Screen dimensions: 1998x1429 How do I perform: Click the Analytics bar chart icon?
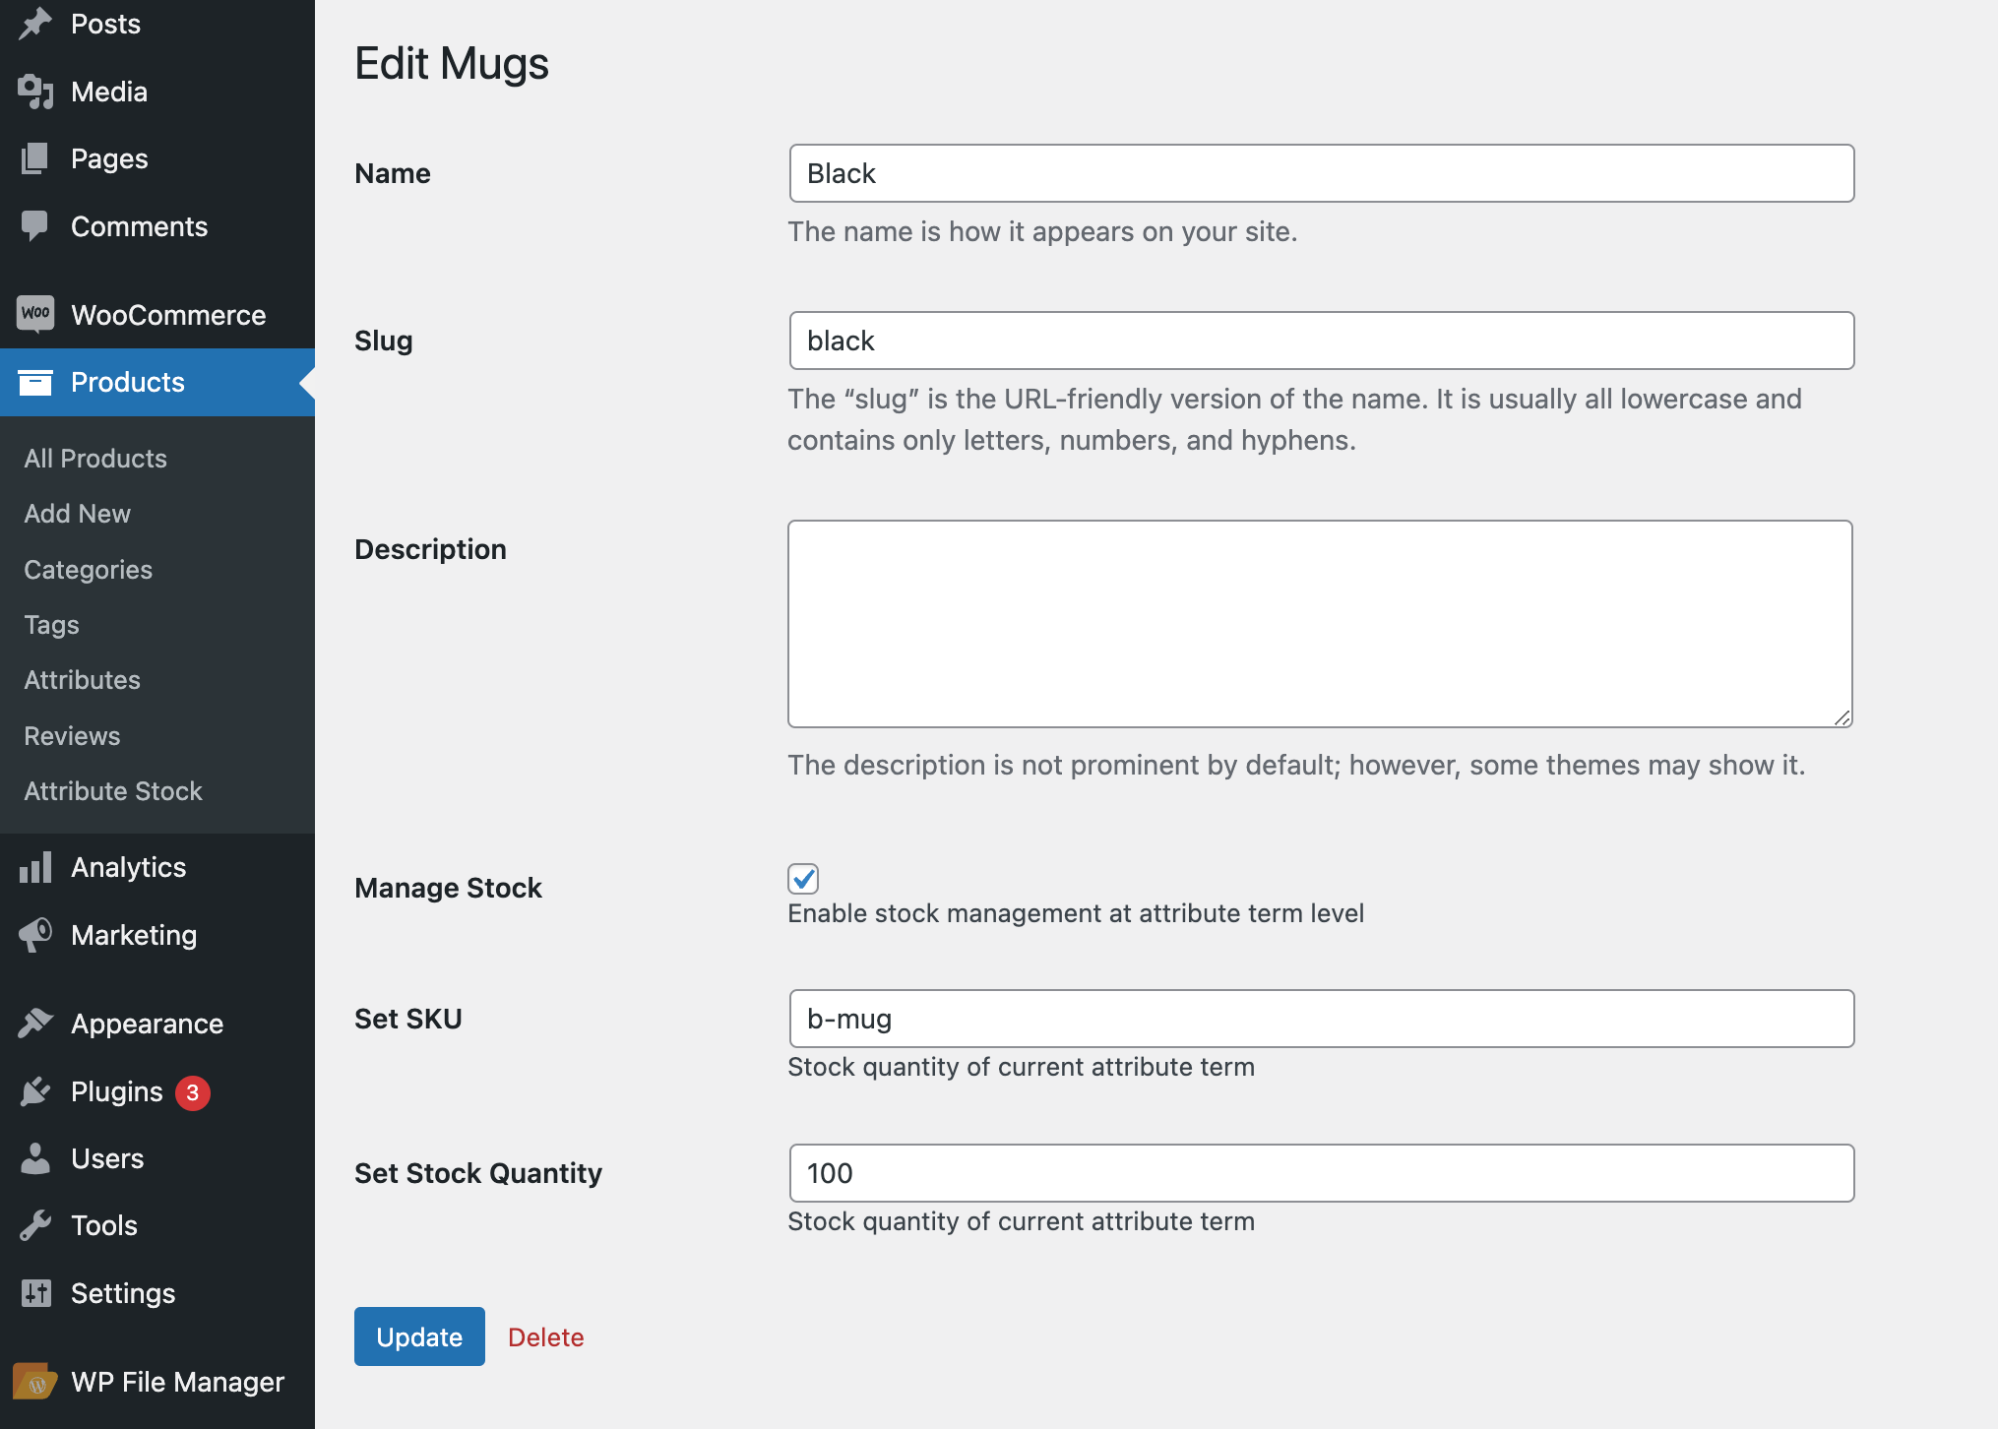pos(35,867)
